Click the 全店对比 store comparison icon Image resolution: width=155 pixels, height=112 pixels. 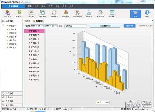point(89,13)
